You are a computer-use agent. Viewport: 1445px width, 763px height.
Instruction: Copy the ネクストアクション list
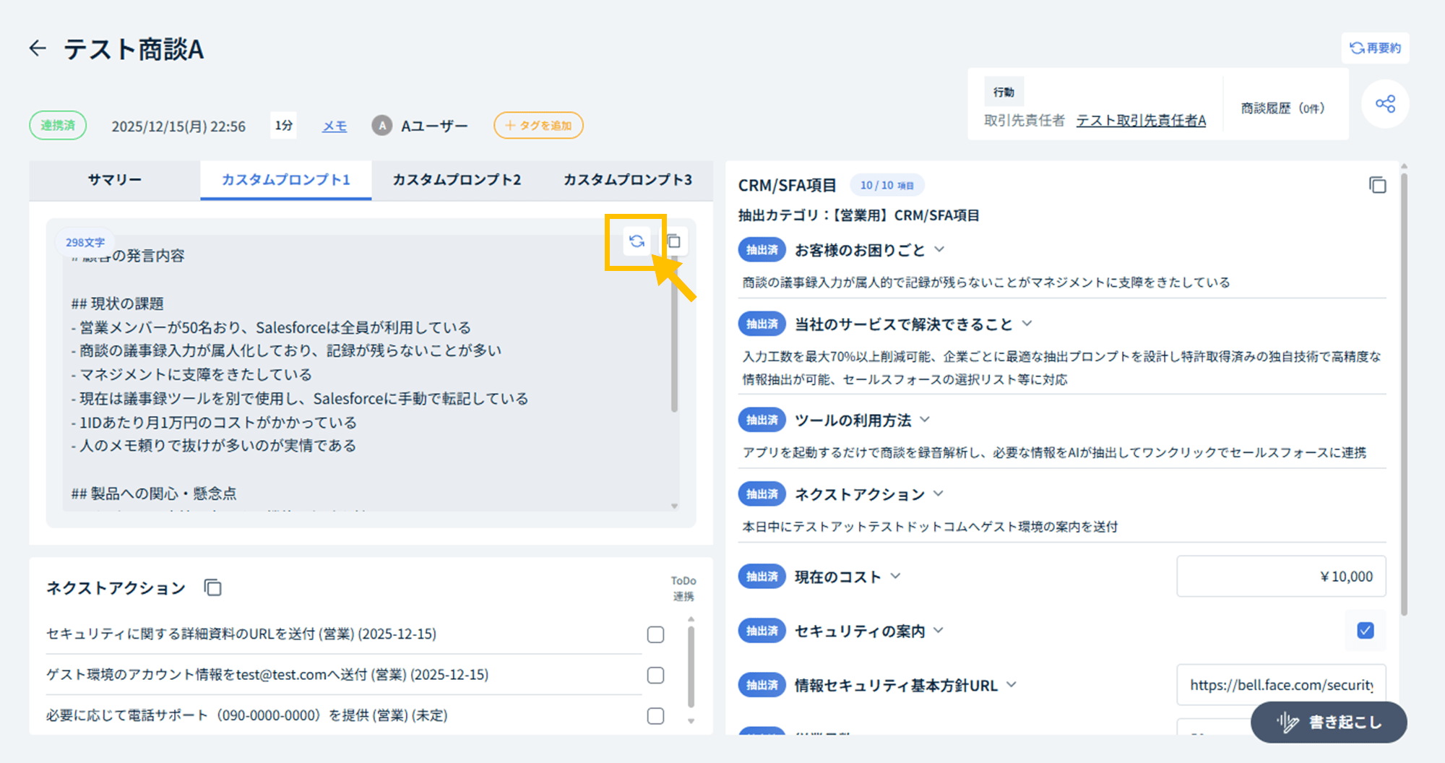212,587
